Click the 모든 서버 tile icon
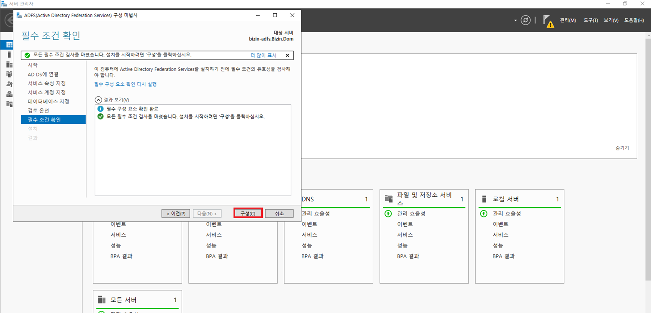Image resolution: width=651 pixels, height=313 pixels. point(102,300)
